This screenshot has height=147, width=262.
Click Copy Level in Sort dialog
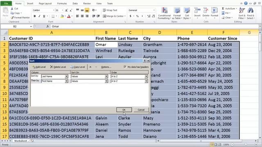(77, 67)
